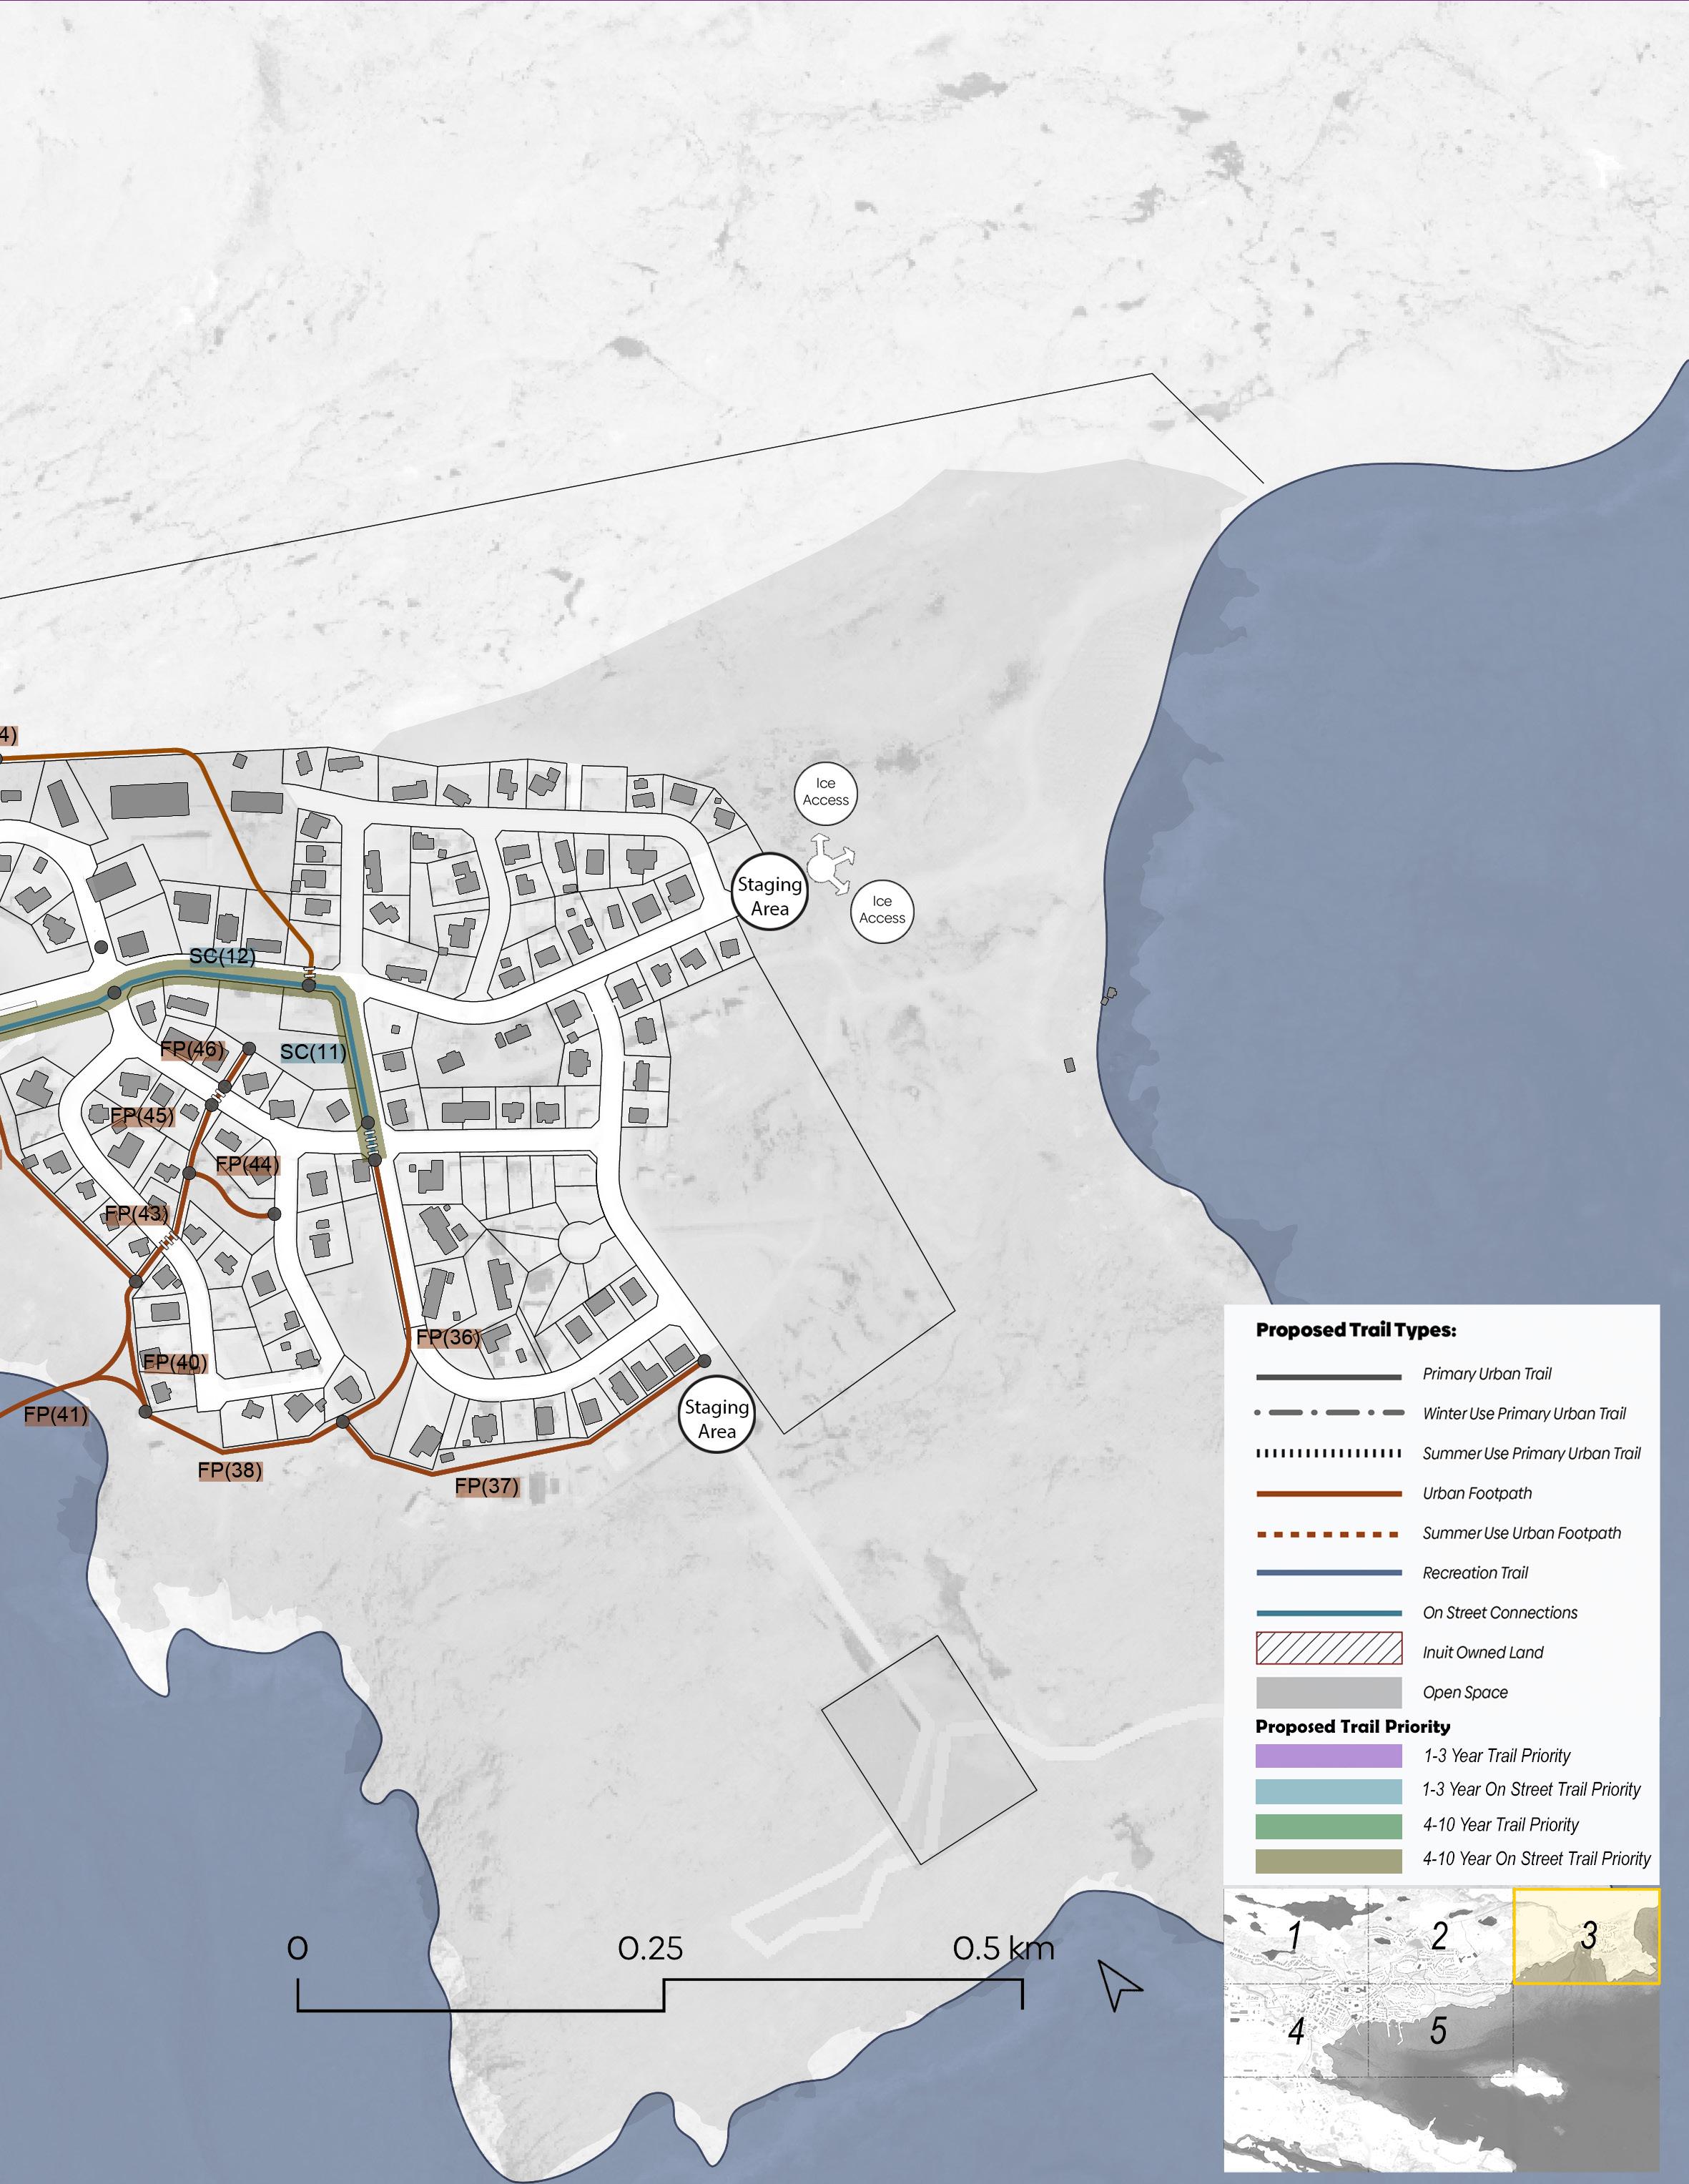
Task: Click key map section 1
Action: coord(1294,1935)
